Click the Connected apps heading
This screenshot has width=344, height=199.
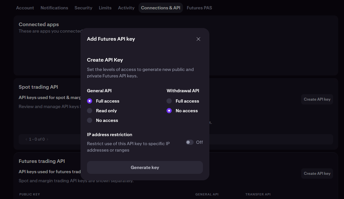[39, 25]
